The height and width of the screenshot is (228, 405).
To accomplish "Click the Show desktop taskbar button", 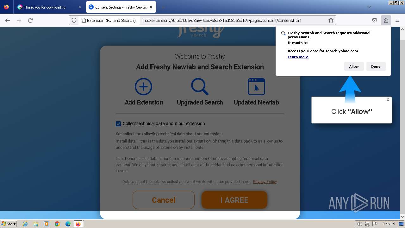I will tap(401, 224).
